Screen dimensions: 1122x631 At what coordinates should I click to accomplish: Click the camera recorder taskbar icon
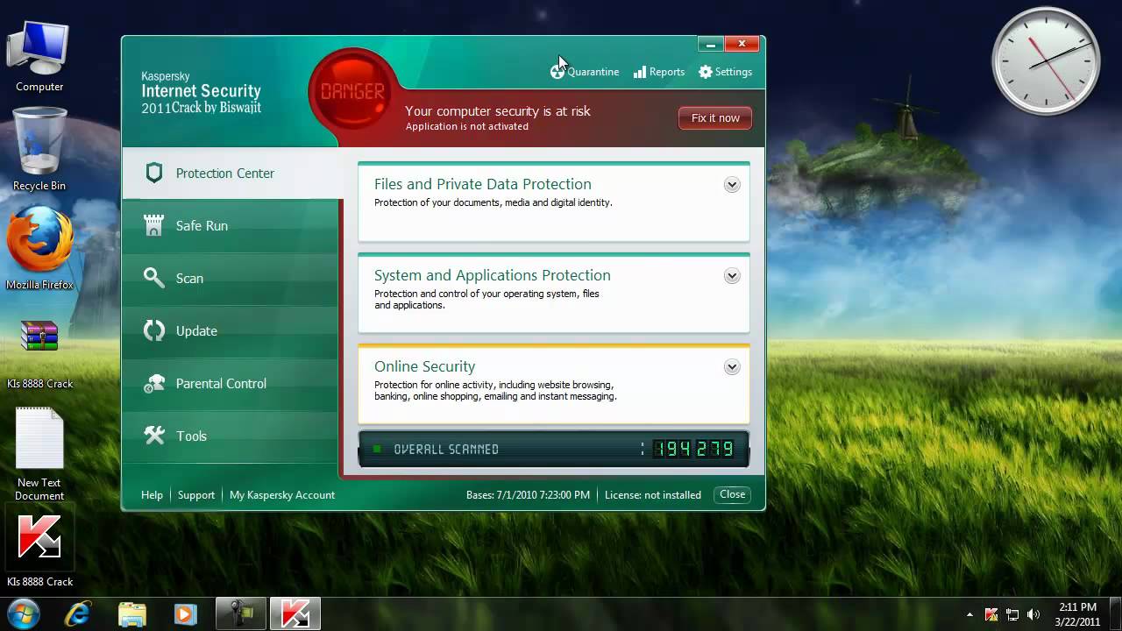241,613
